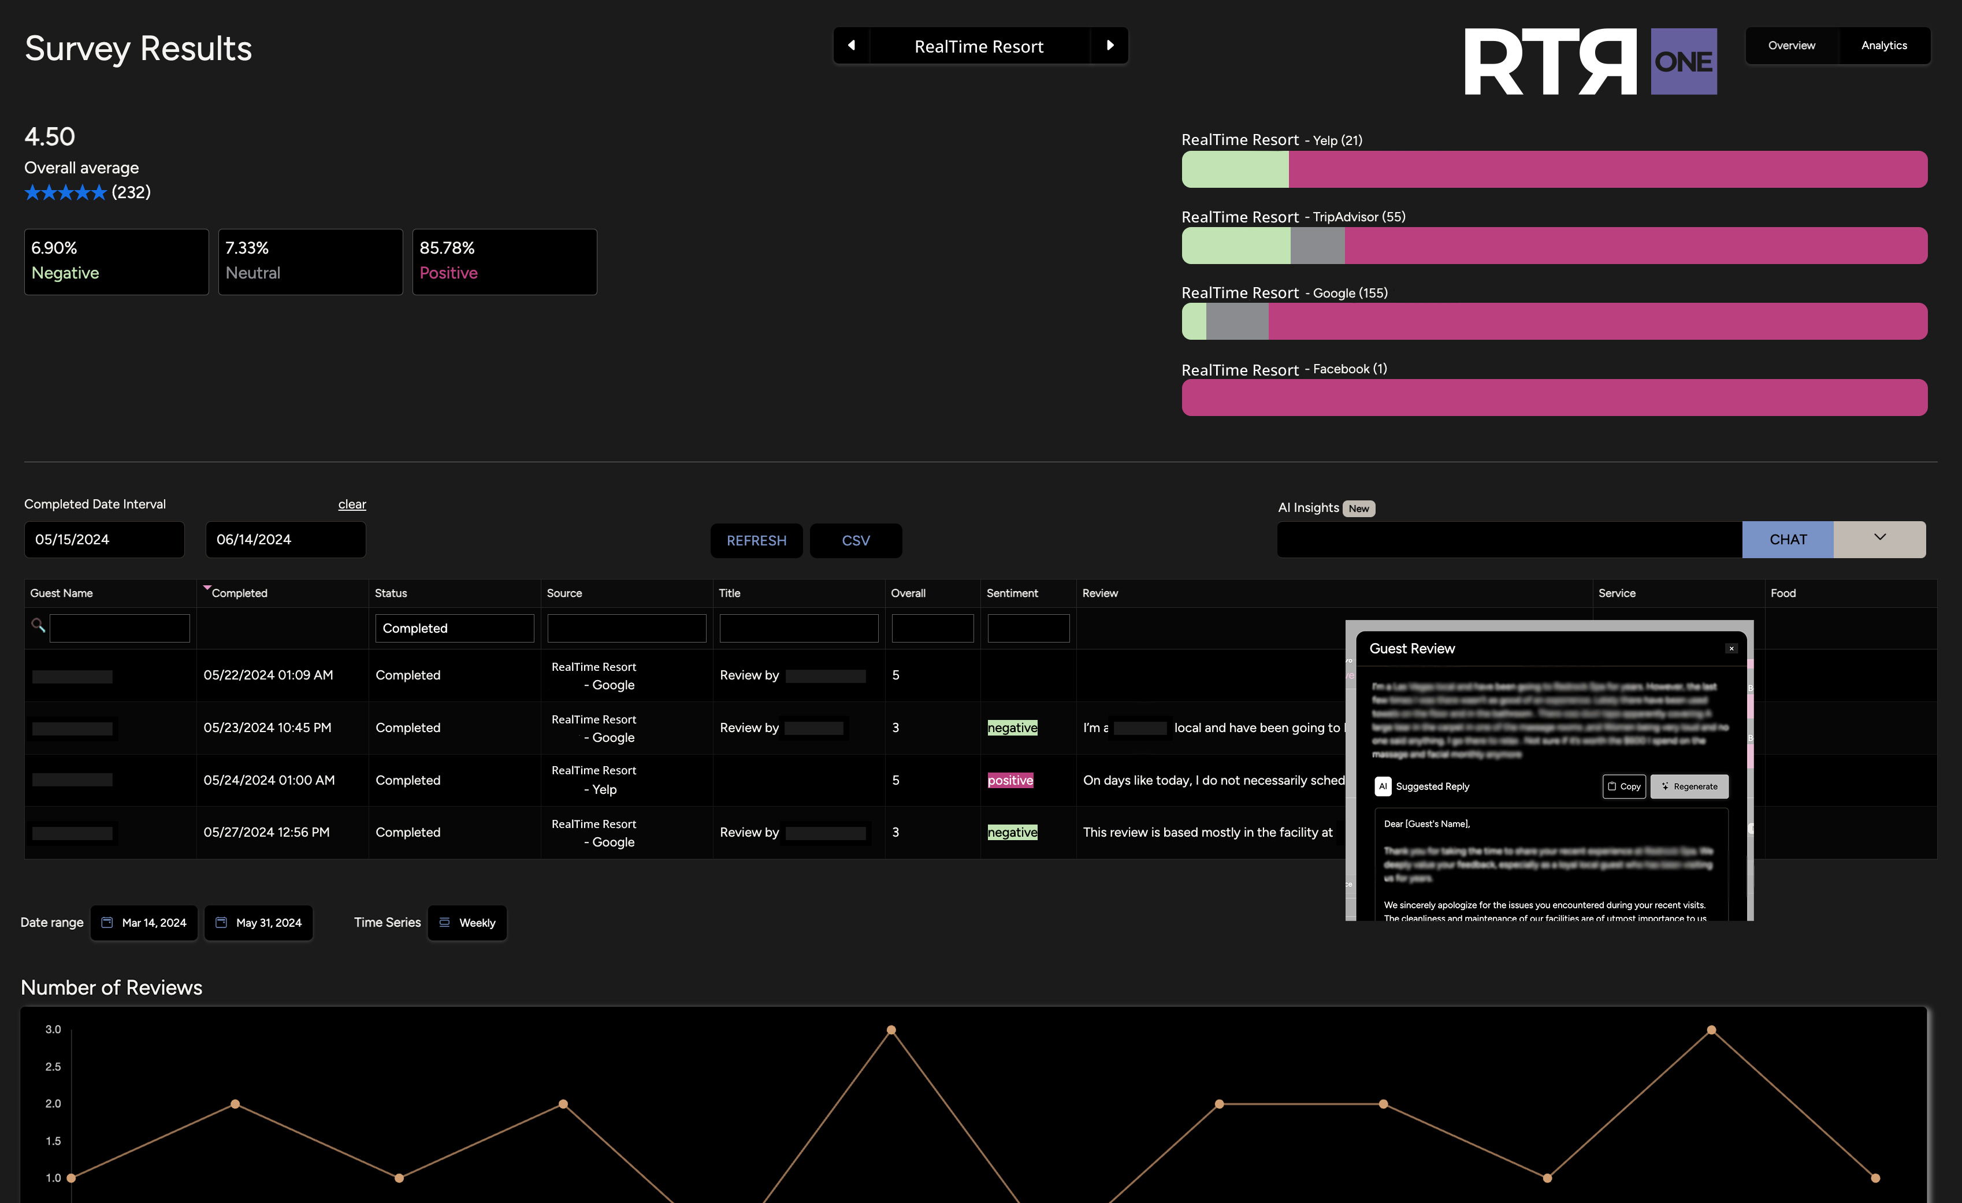
Task: Click the magnifier icon in the Guest Name filter
Action: click(x=38, y=625)
